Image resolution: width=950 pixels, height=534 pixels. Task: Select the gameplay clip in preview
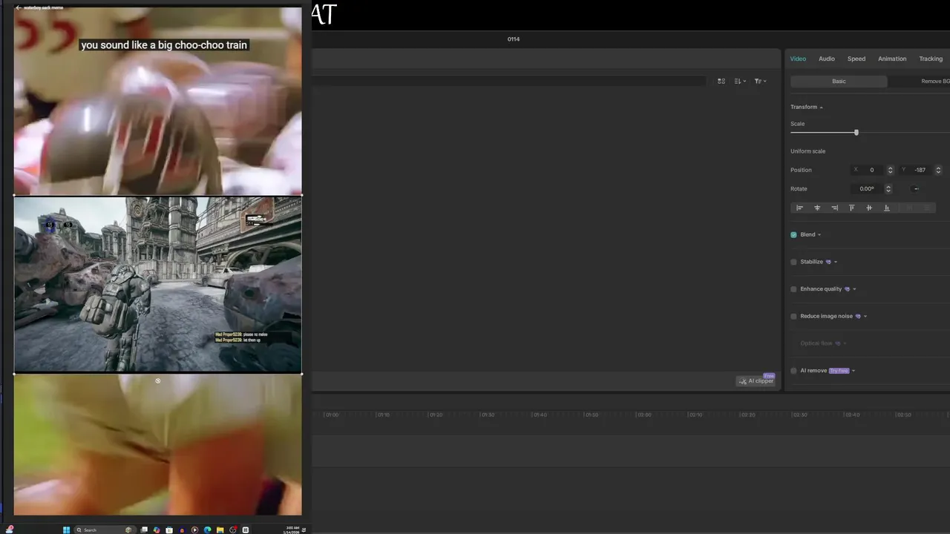[x=157, y=284]
